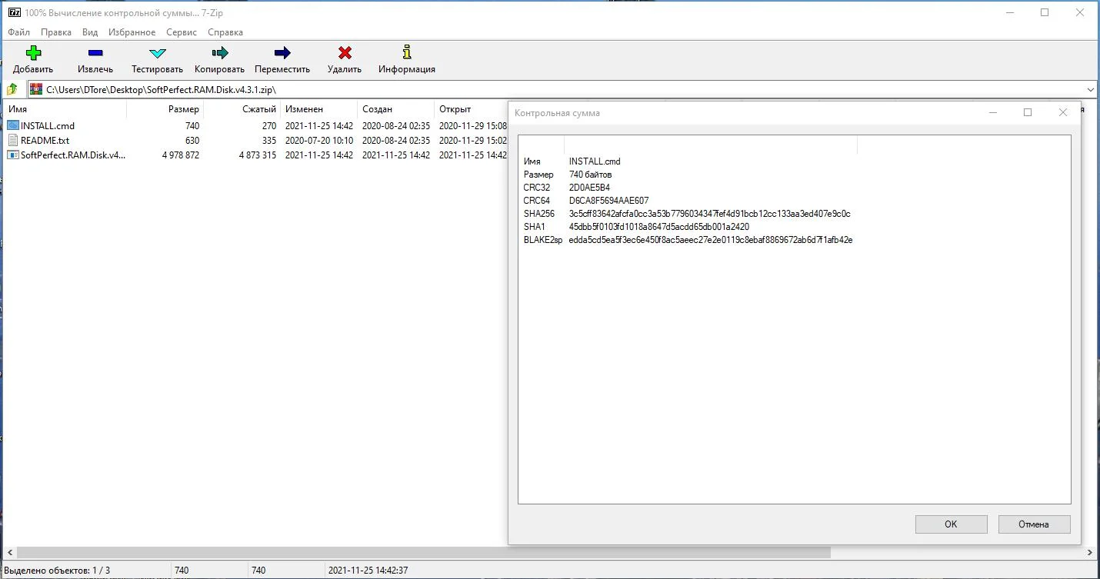
Task: Click the CRC64 value D6CA8F5694AAE607
Action: pyautogui.click(x=608, y=201)
